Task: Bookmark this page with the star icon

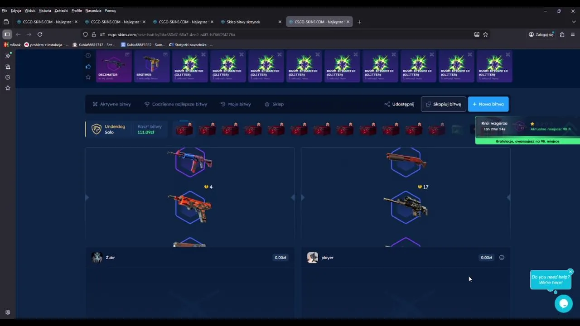Action: pyautogui.click(x=485, y=34)
